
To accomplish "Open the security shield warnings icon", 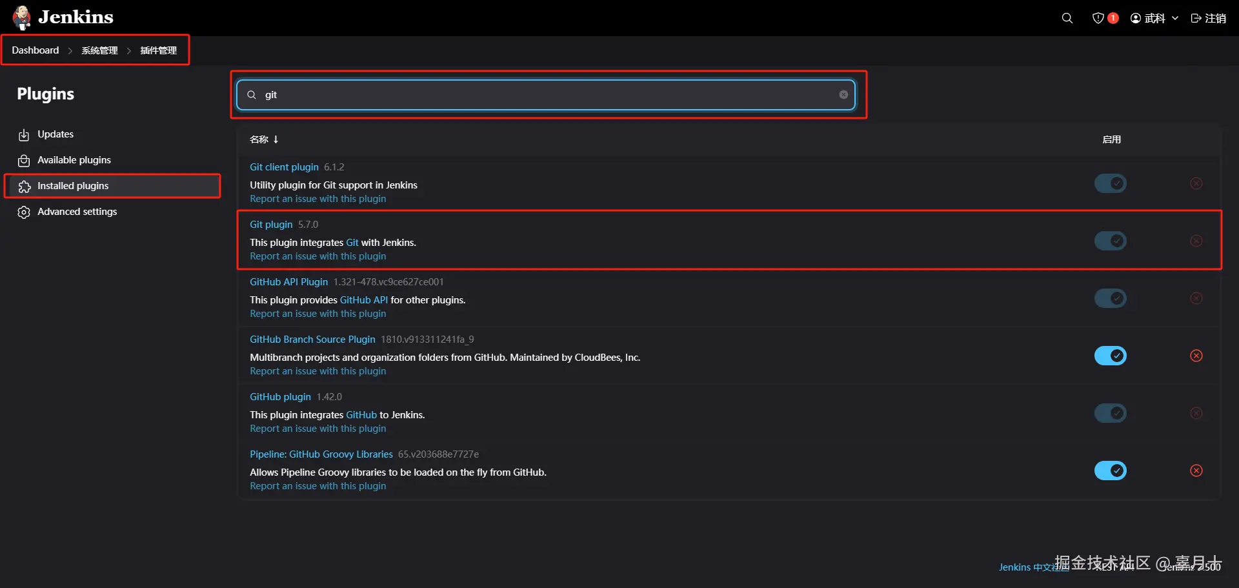I will [1098, 18].
